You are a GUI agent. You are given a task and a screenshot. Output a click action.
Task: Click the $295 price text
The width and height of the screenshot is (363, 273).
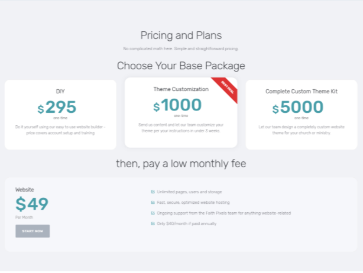tap(57, 107)
